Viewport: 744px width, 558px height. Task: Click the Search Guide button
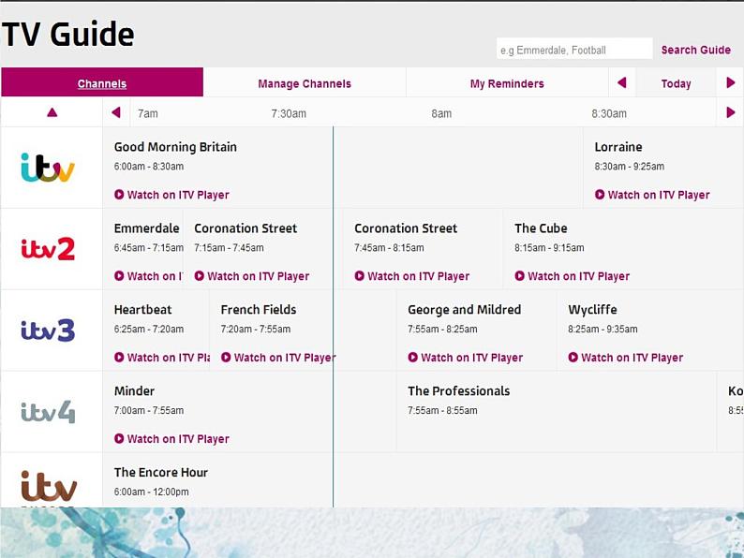(x=695, y=50)
